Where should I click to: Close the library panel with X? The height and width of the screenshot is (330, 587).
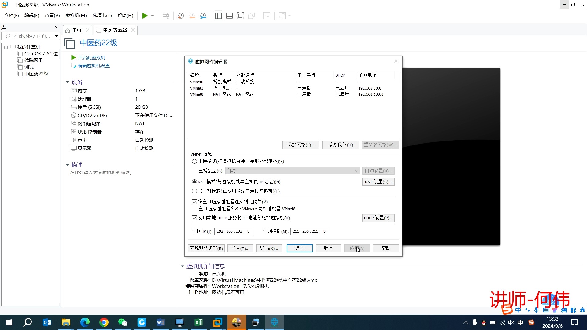click(x=56, y=27)
